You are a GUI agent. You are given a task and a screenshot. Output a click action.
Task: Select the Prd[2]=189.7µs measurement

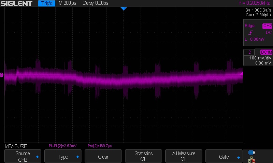click(x=100, y=146)
